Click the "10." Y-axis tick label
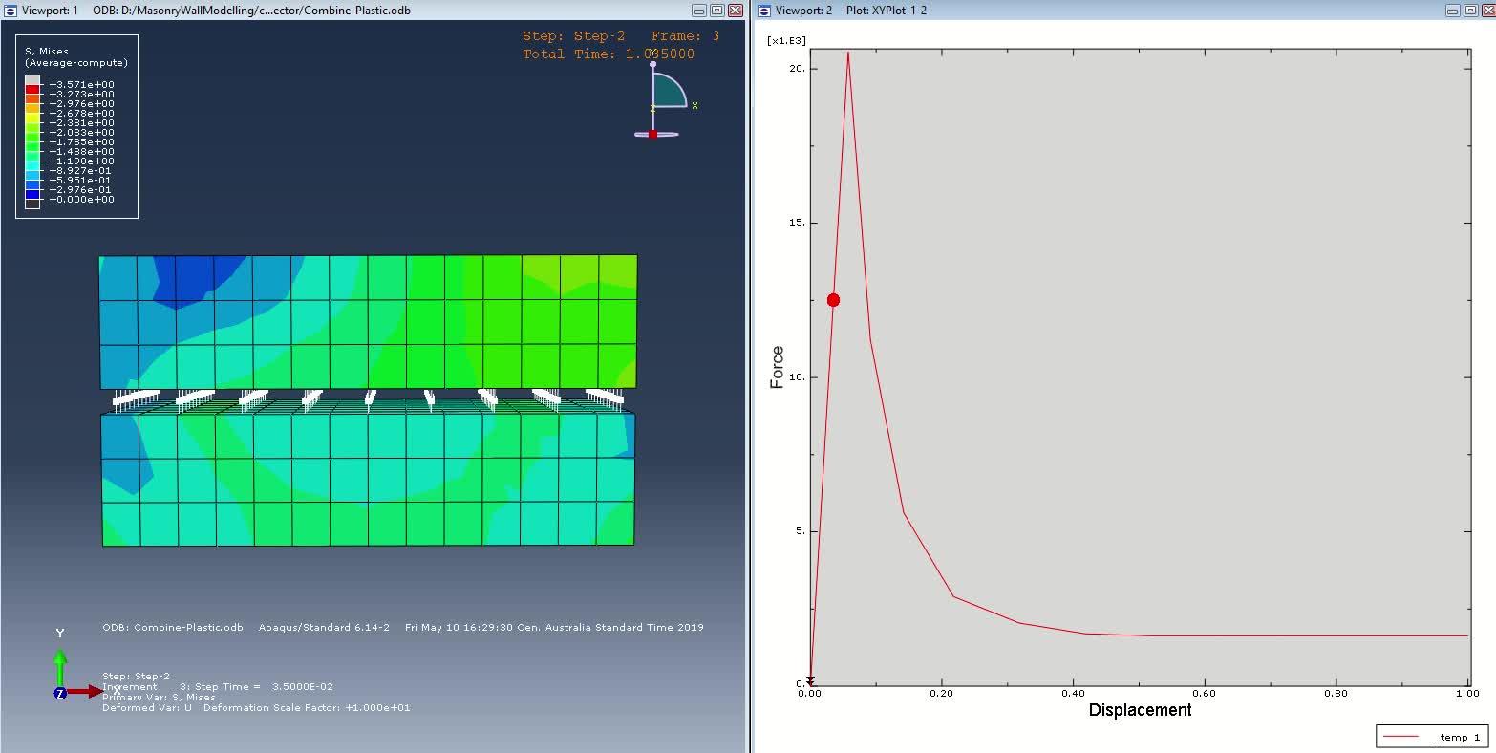Image resolution: width=1496 pixels, height=753 pixels. (x=799, y=377)
